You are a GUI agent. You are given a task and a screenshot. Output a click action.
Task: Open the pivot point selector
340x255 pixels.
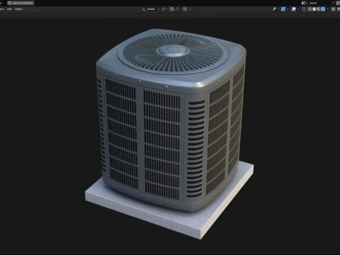click(164, 9)
